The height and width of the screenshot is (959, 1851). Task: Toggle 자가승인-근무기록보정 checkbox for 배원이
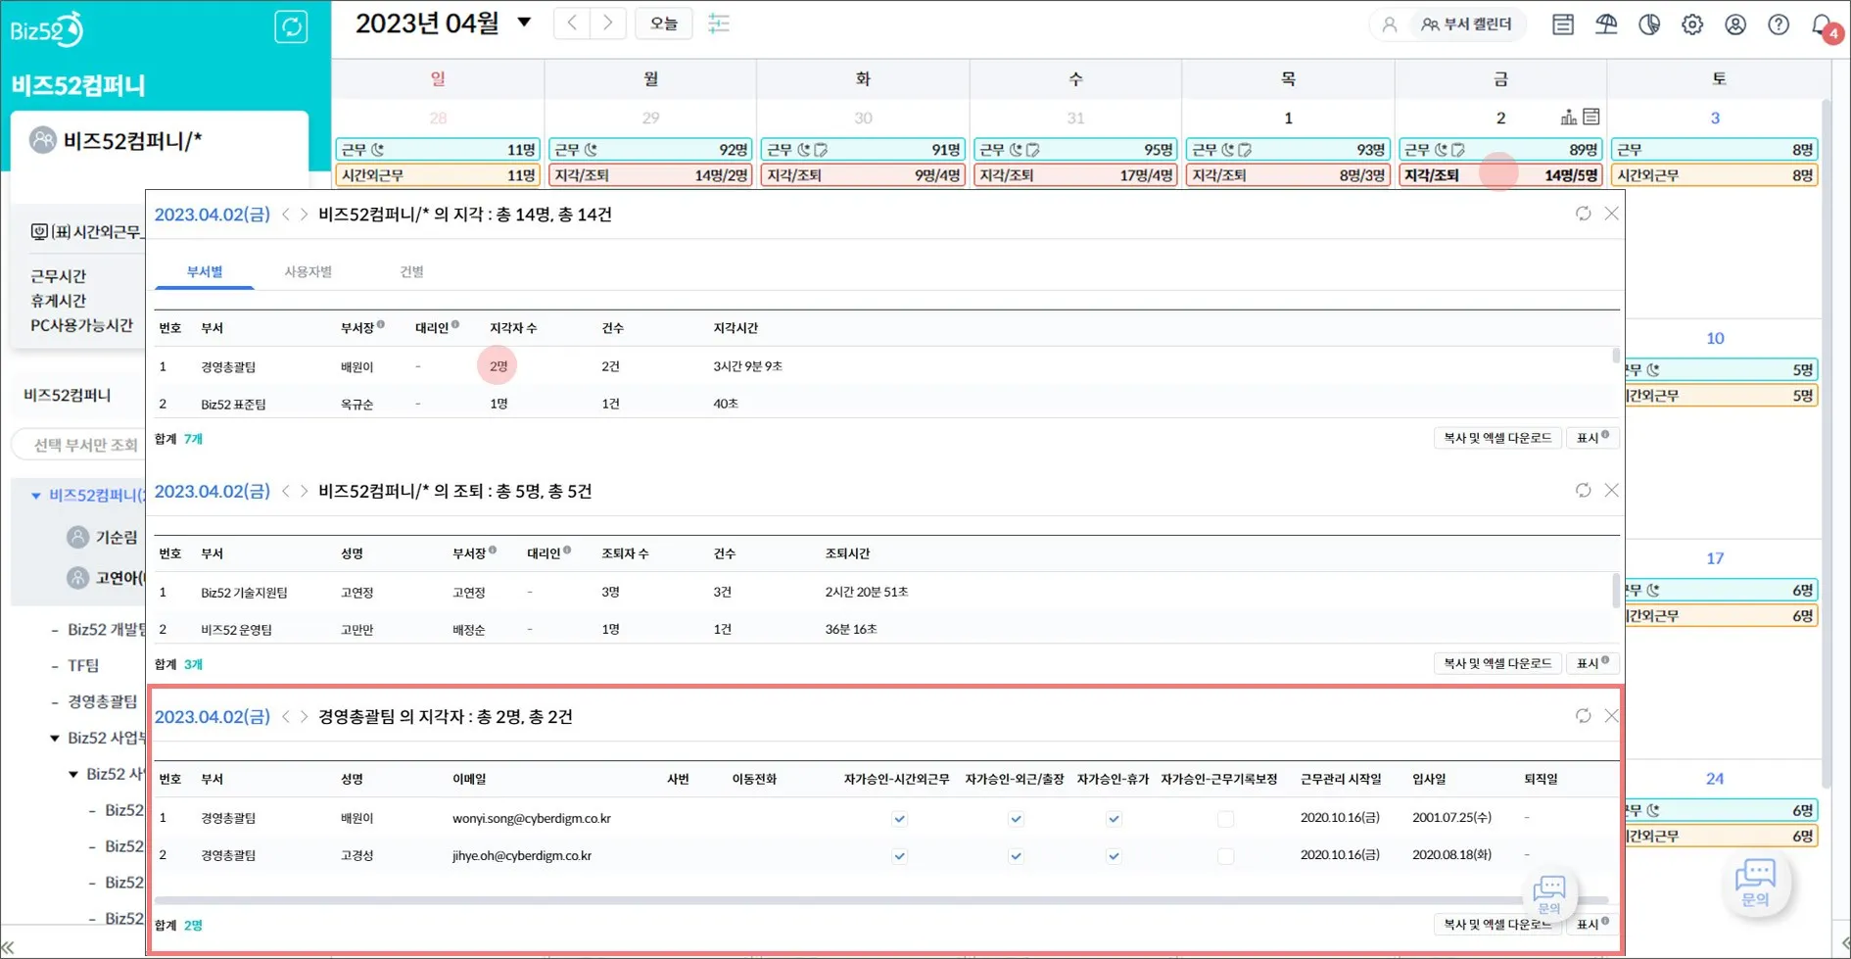click(x=1225, y=819)
